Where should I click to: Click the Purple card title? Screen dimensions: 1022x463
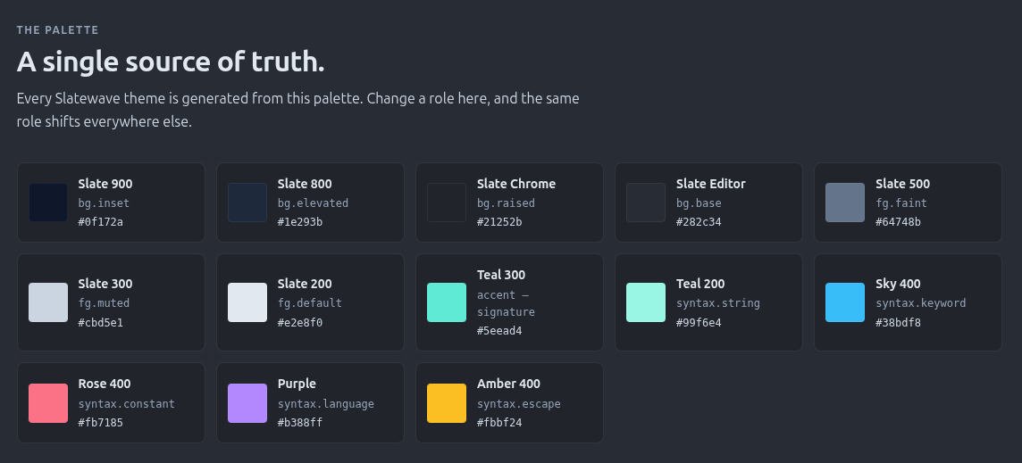pos(297,384)
